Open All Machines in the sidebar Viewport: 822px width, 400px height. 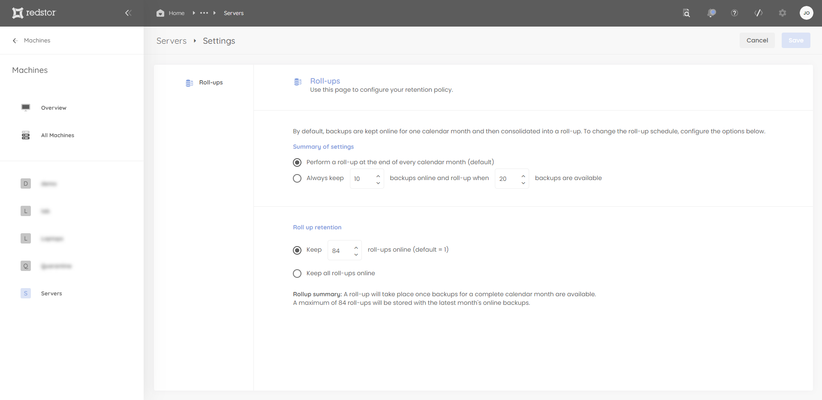point(57,135)
